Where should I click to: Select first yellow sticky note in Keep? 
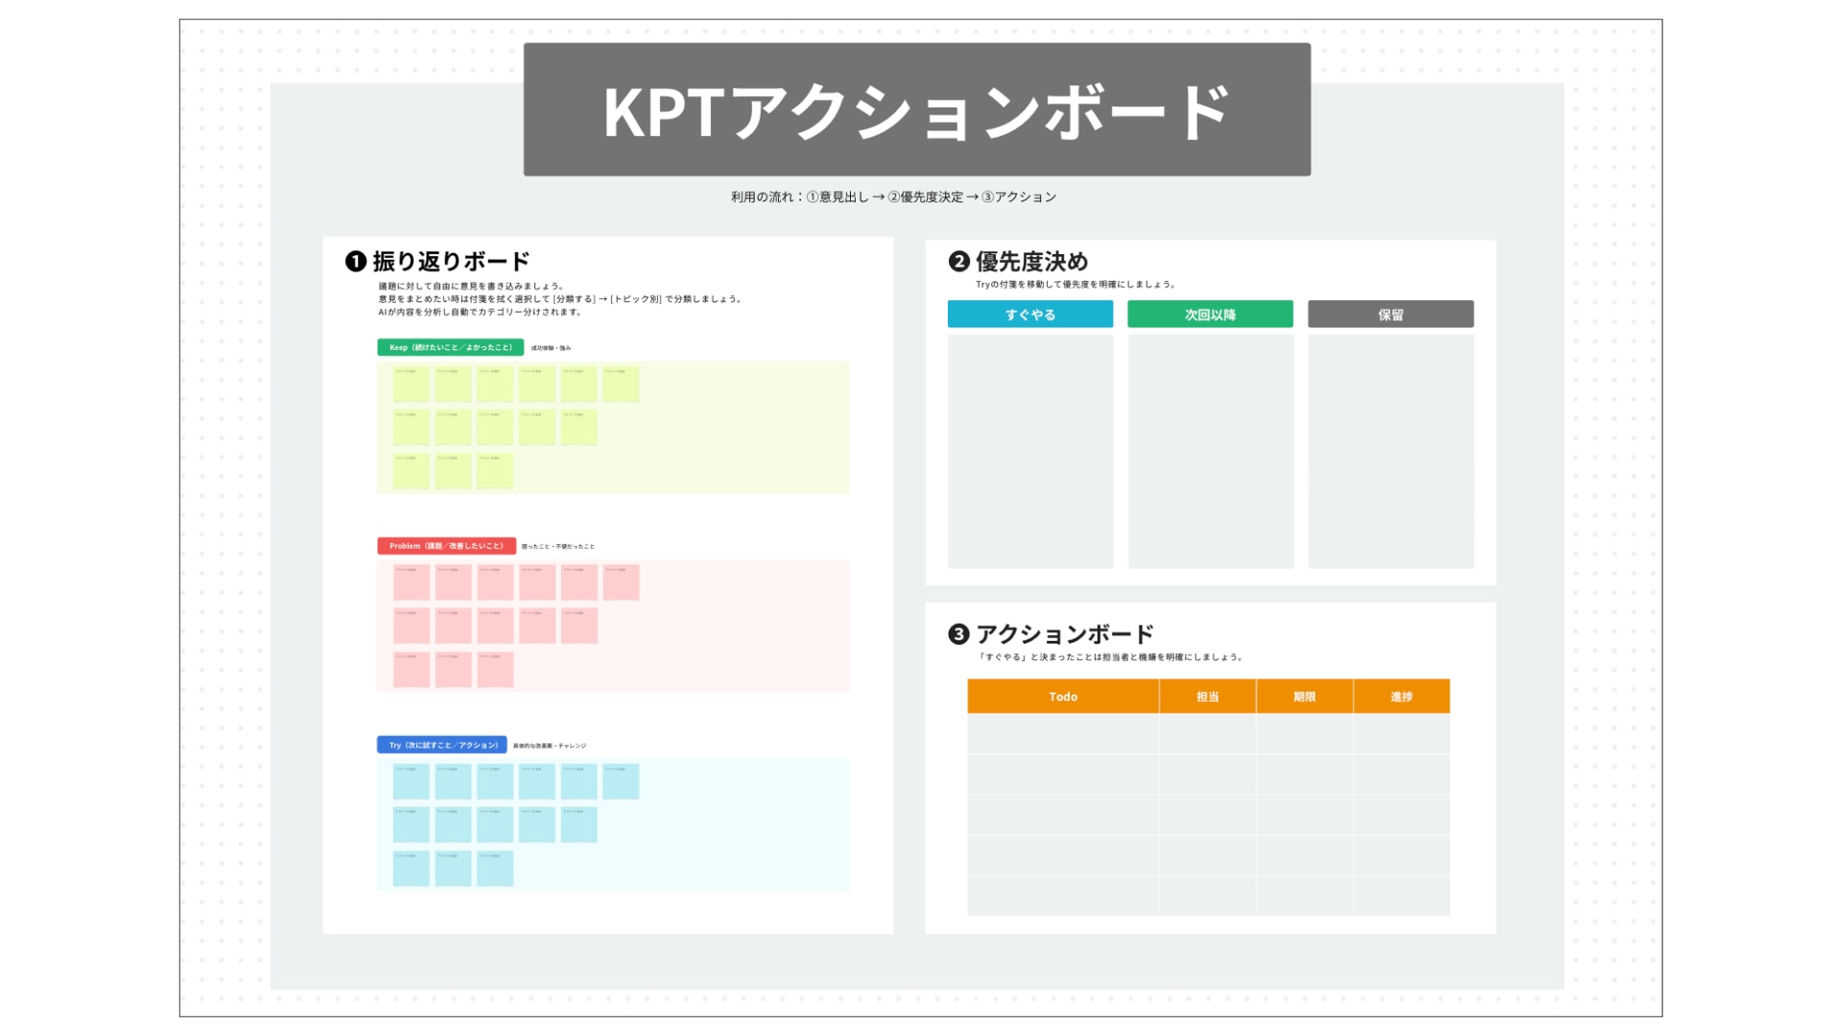(x=411, y=385)
